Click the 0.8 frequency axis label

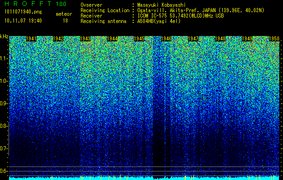point(4,126)
